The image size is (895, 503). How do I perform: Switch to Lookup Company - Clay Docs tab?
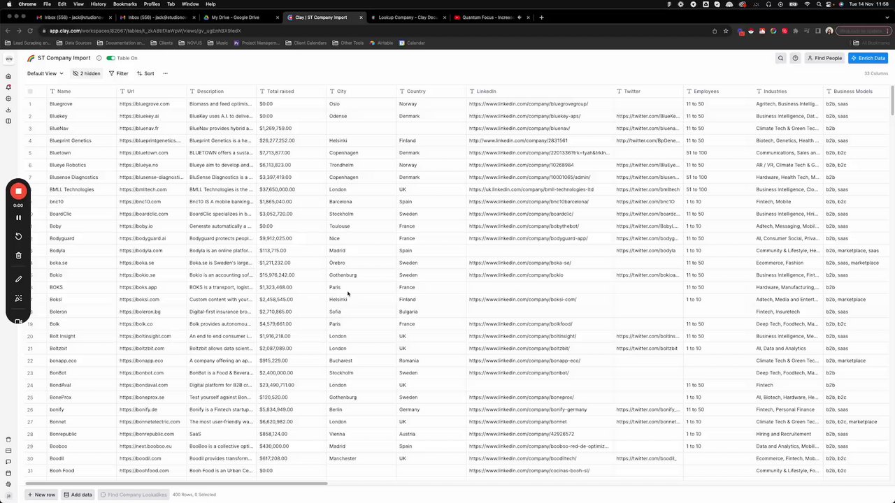coord(407,17)
